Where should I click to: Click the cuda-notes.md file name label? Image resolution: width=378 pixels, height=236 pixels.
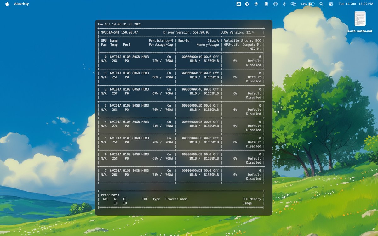tap(360, 31)
